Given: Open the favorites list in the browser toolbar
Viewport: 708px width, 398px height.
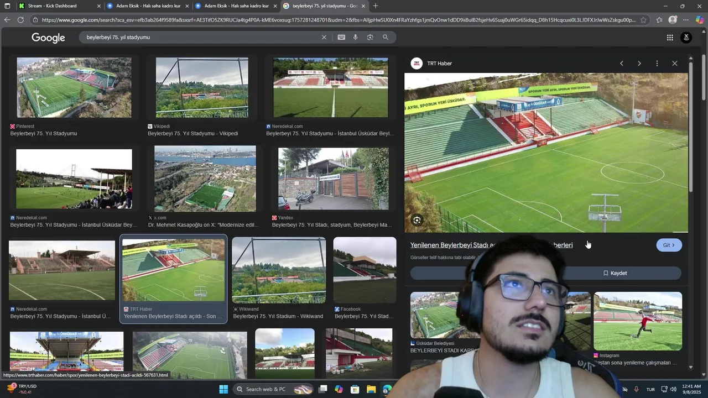Looking at the screenshot, I should tap(659, 20).
